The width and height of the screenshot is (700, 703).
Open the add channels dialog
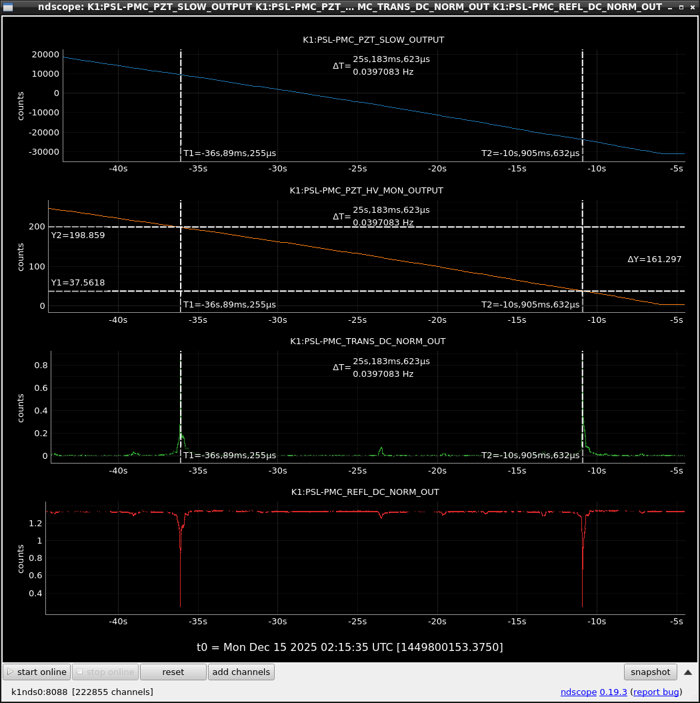coord(241,672)
